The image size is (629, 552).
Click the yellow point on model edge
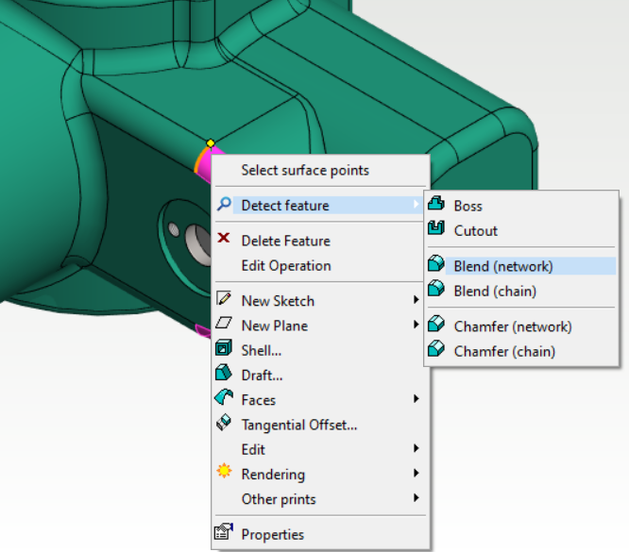(211, 143)
